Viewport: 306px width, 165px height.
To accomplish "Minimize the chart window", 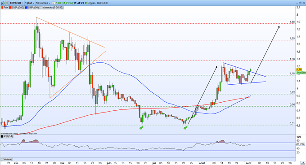I will [x=297, y=4].
